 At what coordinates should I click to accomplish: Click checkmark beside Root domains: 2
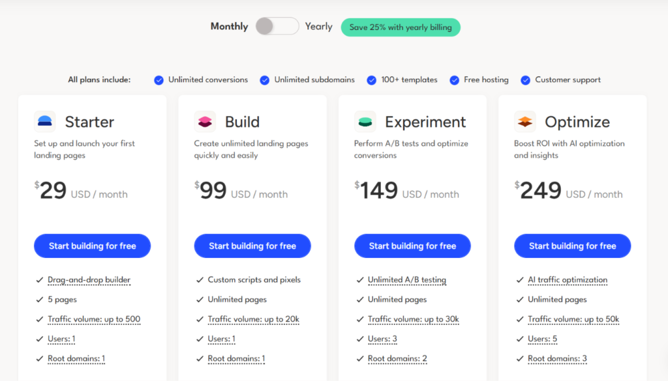(x=360, y=358)
